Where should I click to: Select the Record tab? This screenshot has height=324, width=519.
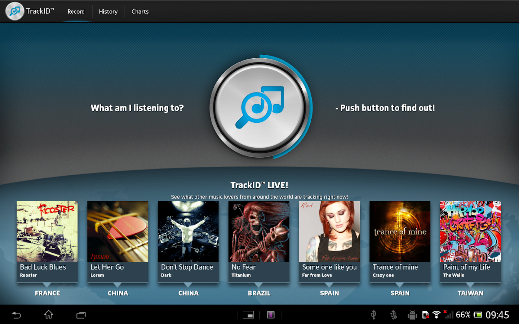click(76, 11)
